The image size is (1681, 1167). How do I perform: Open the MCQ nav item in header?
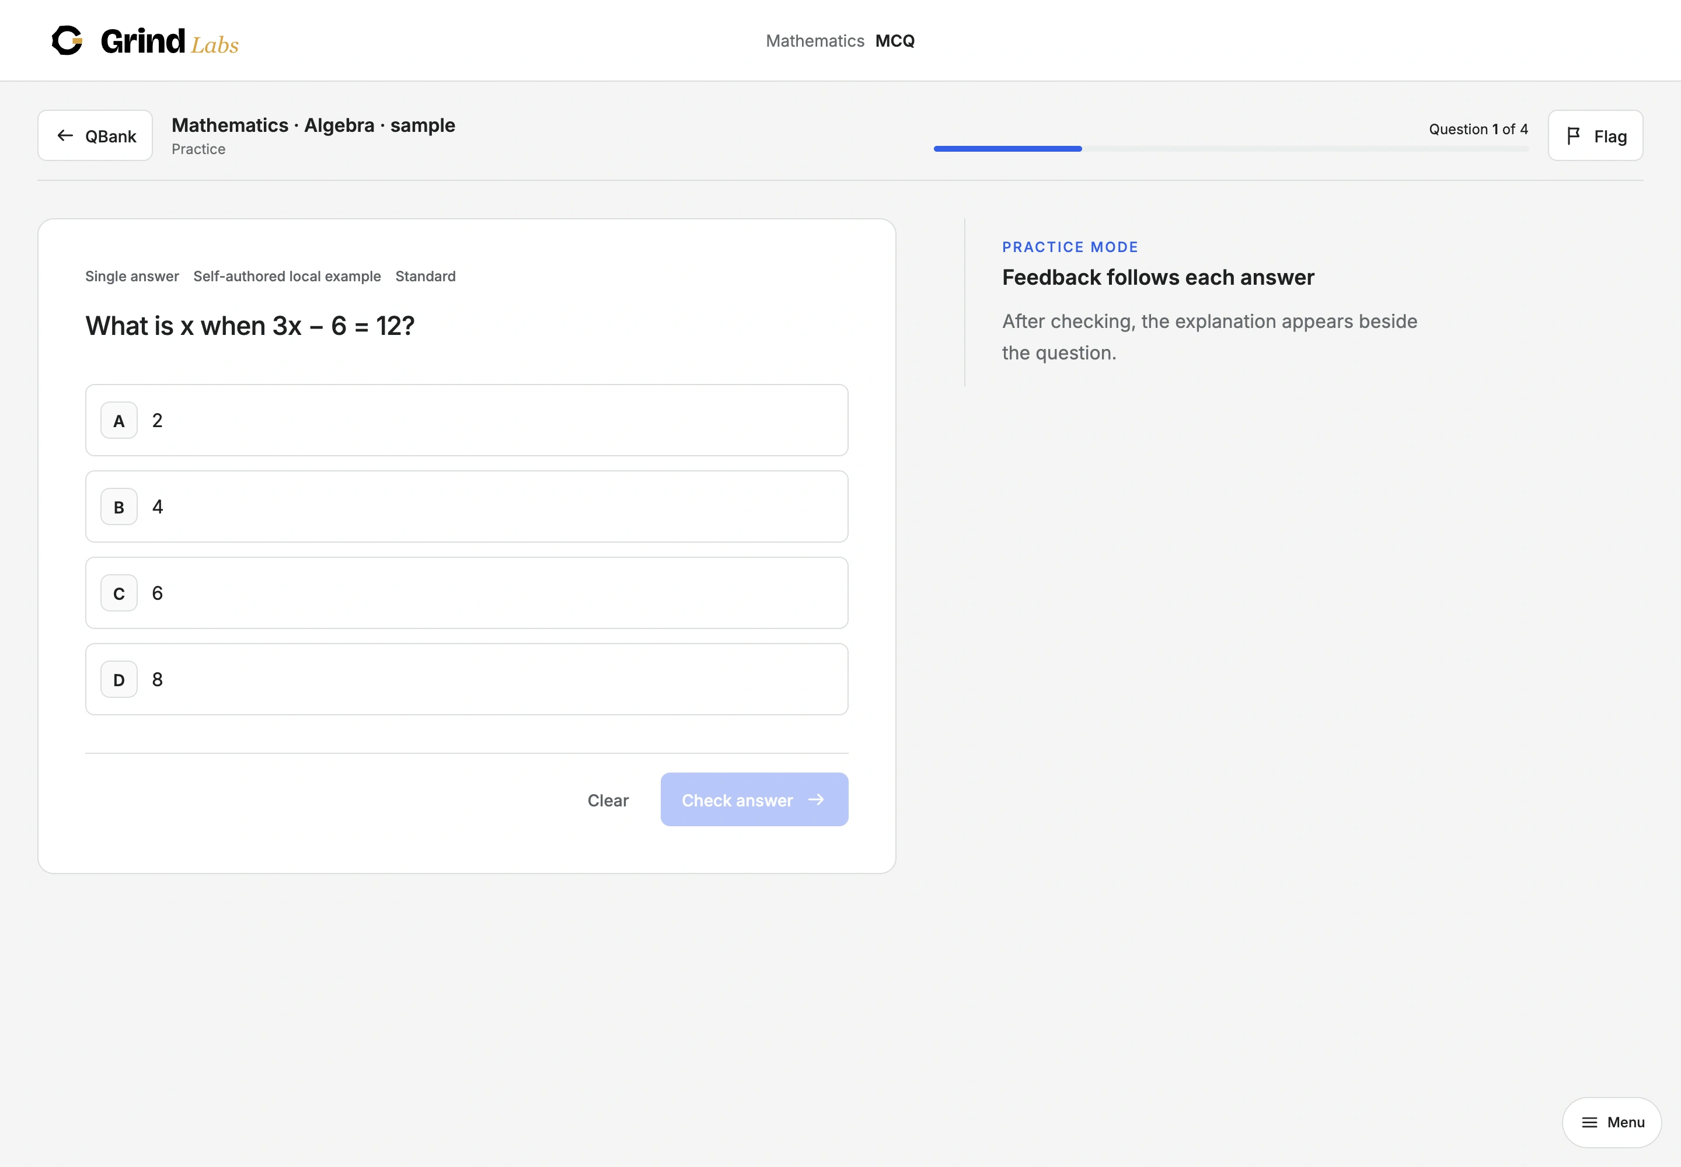pos(895,41)
